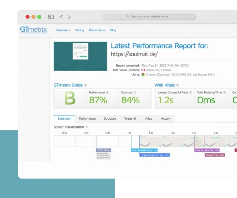Open the Video tab

148,119
